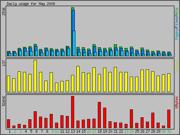Click the red KBytes bar for day 31
Viewport: 180px width, 135px height.
pos(169,119)
